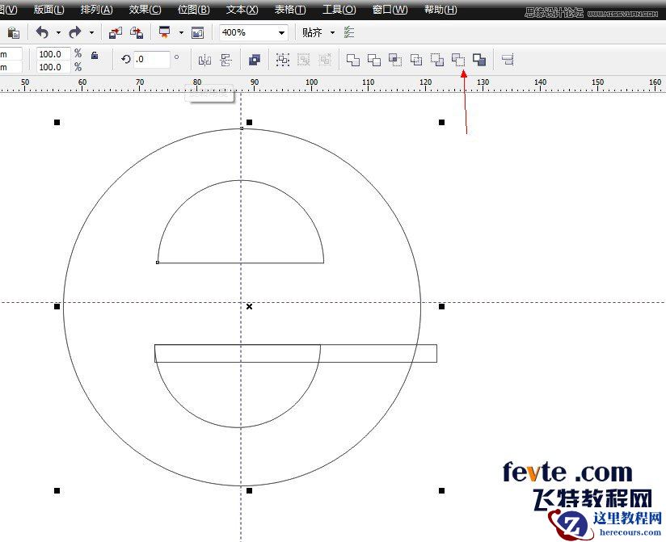Open the 400% zoom level dropdown
Screen dimensions: 666x542
click(x=280, y=32)
